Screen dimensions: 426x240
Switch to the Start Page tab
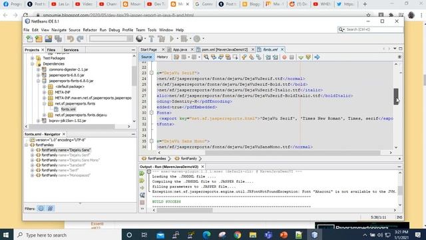pos(148,49)
